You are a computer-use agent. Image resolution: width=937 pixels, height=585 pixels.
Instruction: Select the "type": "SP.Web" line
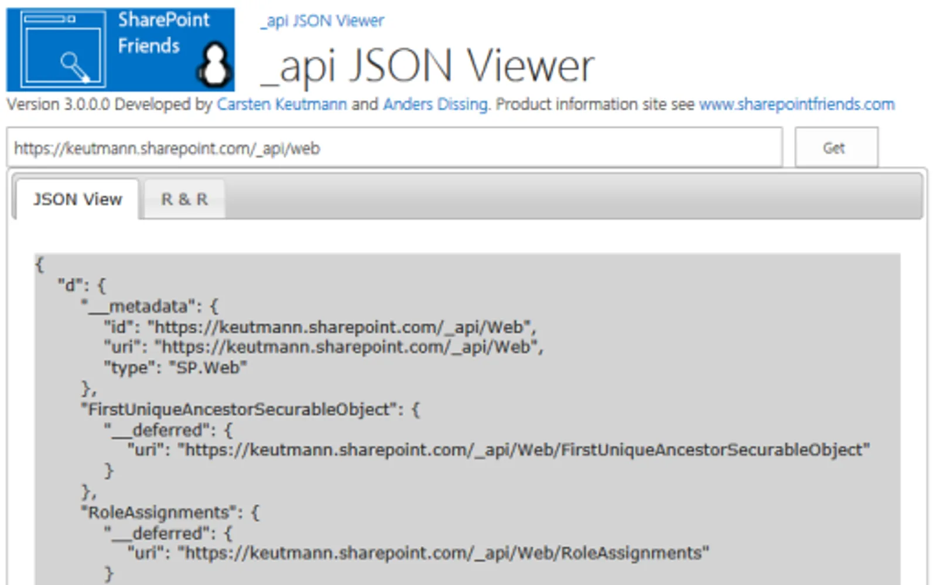click(x=175, y=368)
